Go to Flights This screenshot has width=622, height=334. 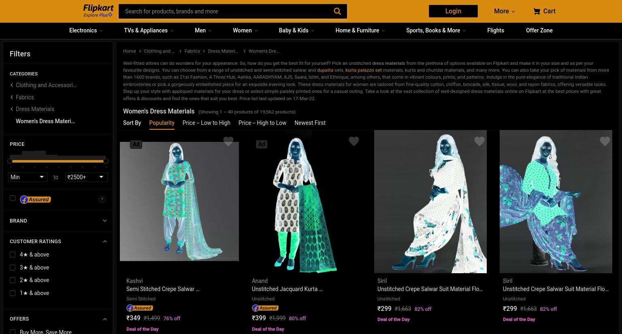click(496, 30)
